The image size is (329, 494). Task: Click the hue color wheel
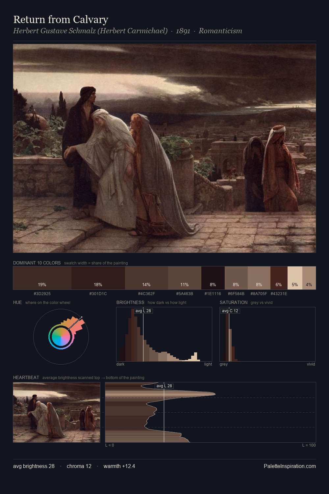point(61,337)
